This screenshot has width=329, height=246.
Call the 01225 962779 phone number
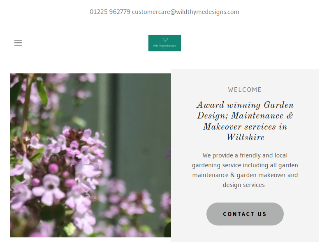[x=110, y=12]
